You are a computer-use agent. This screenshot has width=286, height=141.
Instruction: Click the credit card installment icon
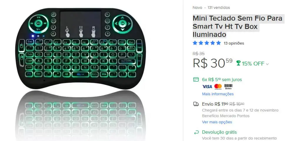pos(196,80)
